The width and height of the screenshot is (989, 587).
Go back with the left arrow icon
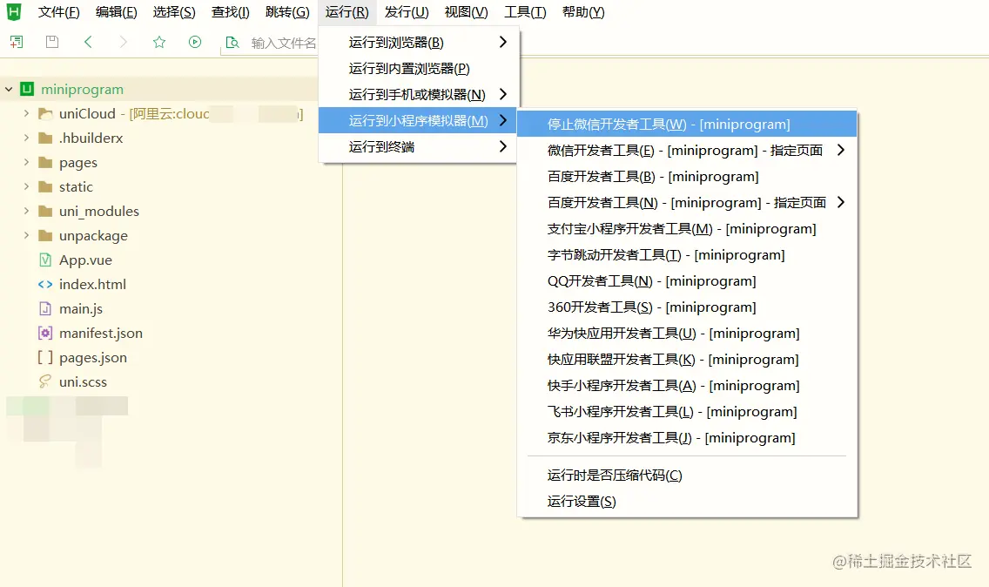pyautogui.click(x=88, y=43)
